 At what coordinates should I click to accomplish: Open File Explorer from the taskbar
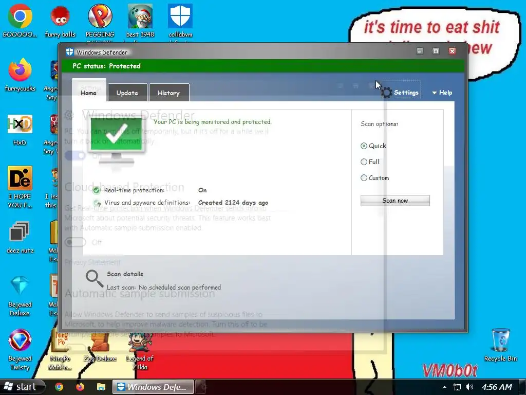(x=101, y=387)
